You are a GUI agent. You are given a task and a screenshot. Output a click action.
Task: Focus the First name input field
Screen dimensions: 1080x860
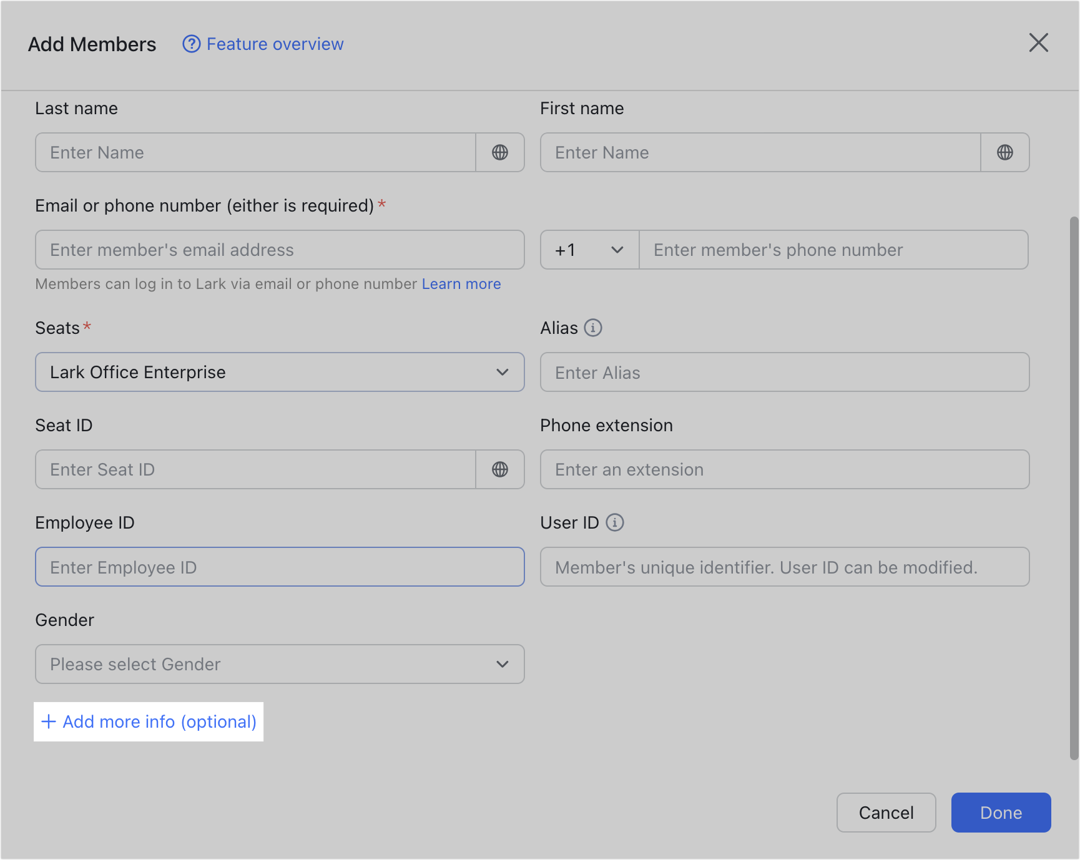761,152
